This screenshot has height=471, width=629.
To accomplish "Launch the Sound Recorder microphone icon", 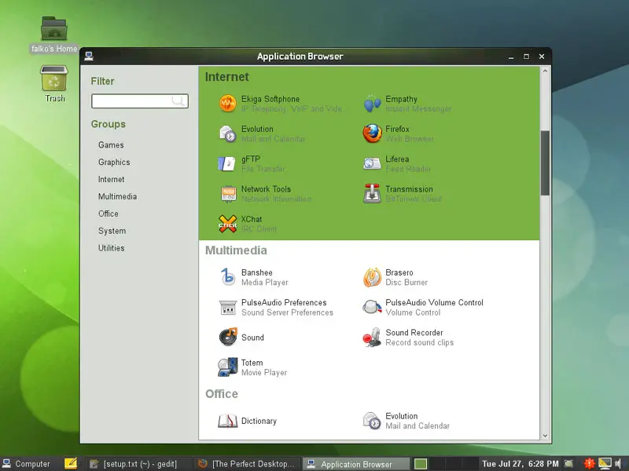I will [372, 338].
